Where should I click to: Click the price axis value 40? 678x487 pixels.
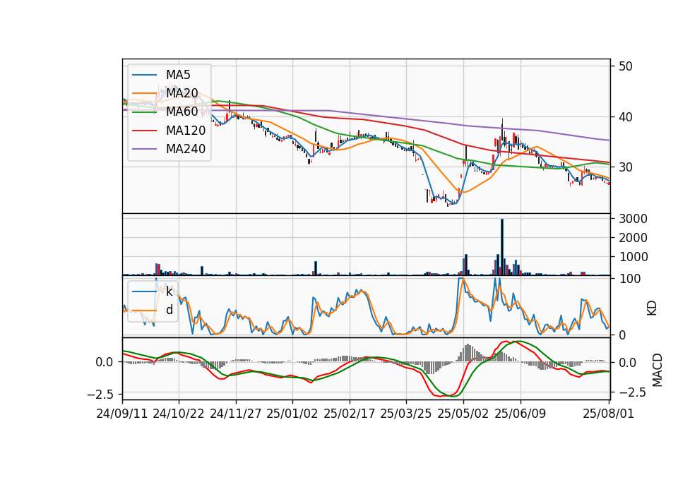626,116
